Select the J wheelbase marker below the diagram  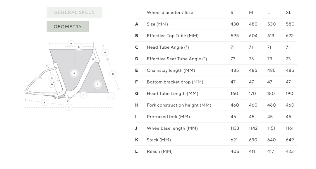[x=69, y=107]
